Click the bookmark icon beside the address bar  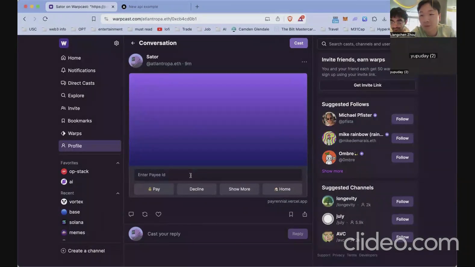94,19
